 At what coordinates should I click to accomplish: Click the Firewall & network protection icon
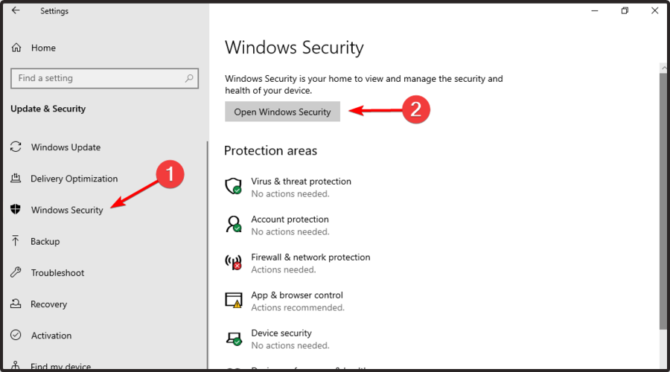coord(233,262)
